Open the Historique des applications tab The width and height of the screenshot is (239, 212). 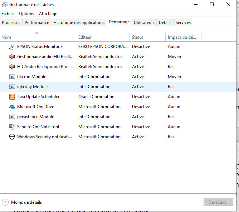point(79,23)
